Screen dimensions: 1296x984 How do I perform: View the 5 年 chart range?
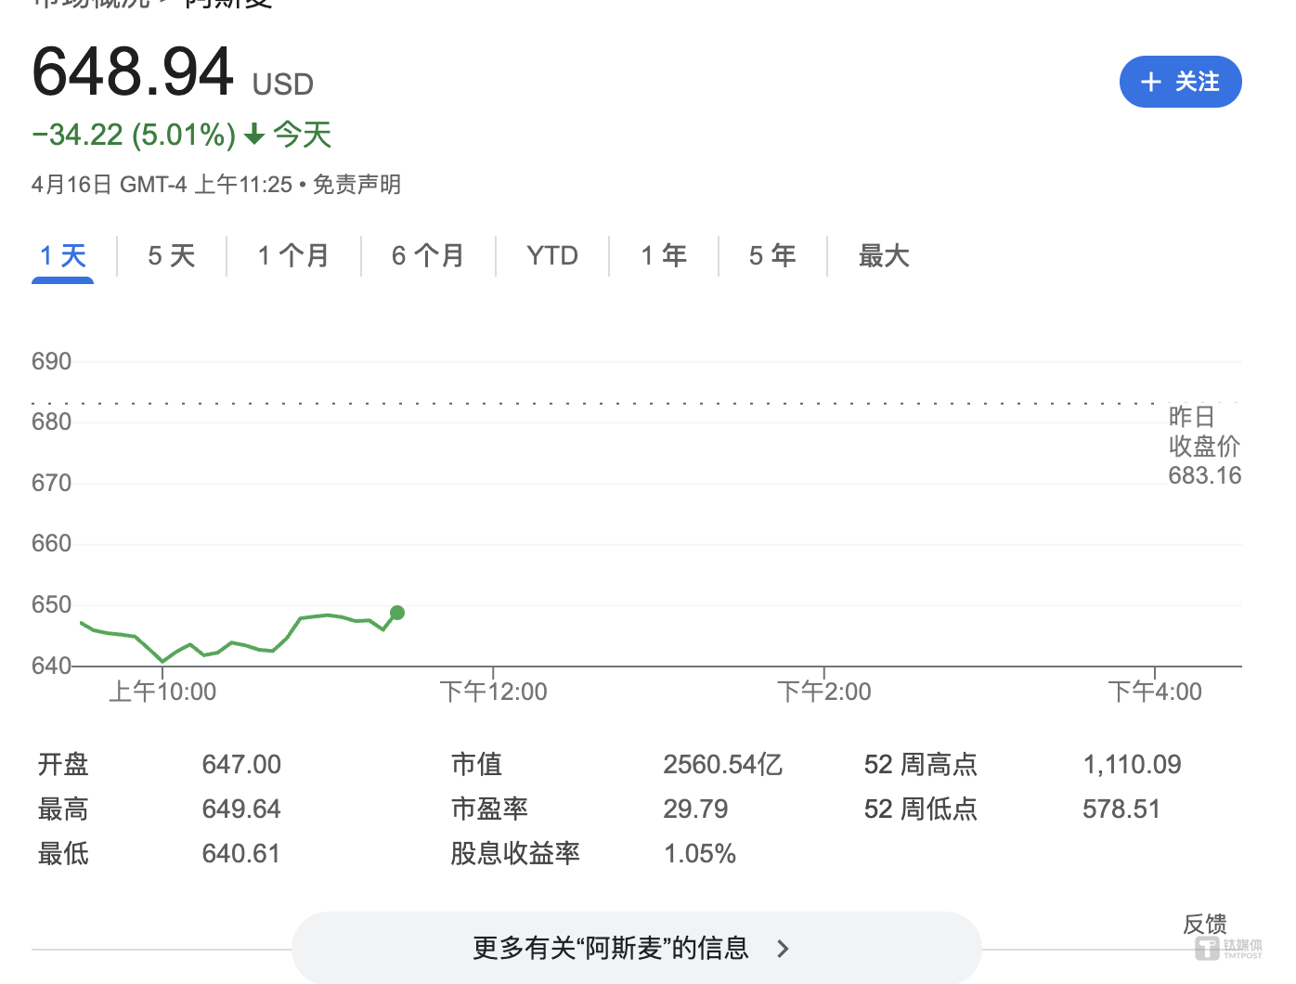pyautogui.click(x=772, y=255)
